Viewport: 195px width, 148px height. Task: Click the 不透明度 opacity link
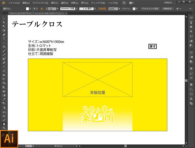click(102, 9)
